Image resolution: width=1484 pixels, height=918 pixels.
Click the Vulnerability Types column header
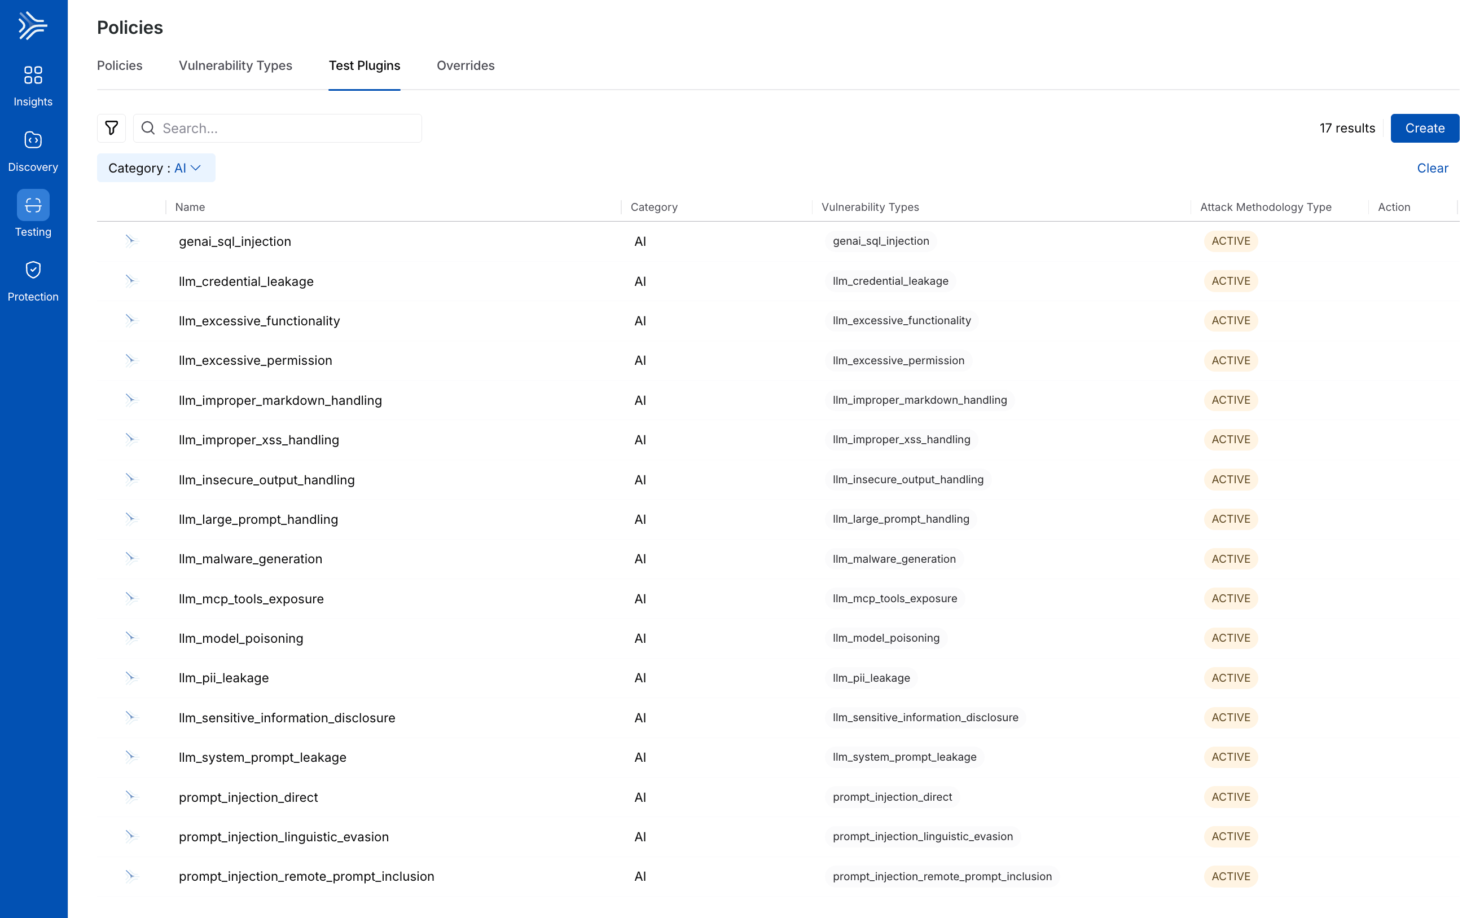870,207
